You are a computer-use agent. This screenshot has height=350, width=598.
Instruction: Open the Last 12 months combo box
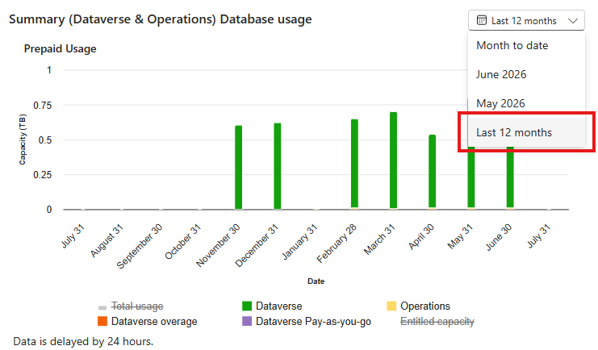526,20
